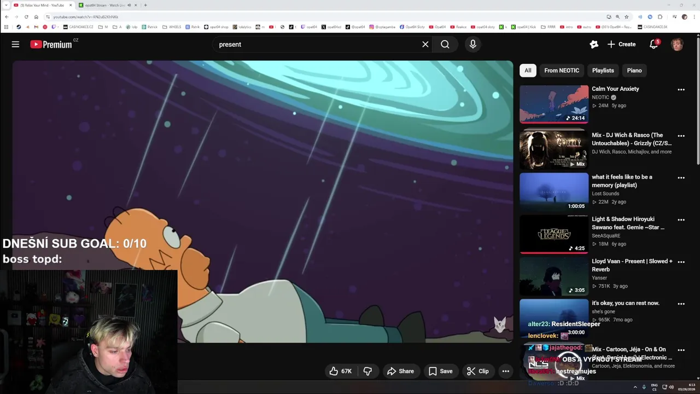The height and width of the screenshot is (394, 700).
Task: Open the CASINOAKCE.CZ bookmark
Action: (x=78, y=27)
